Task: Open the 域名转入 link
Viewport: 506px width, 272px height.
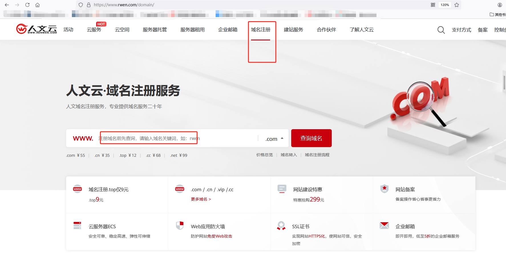Action: (x=289, y=155)
